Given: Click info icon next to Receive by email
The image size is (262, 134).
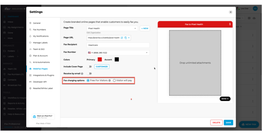Looking at the screenshot, I should pyautogui.click(x=82, y=73).
